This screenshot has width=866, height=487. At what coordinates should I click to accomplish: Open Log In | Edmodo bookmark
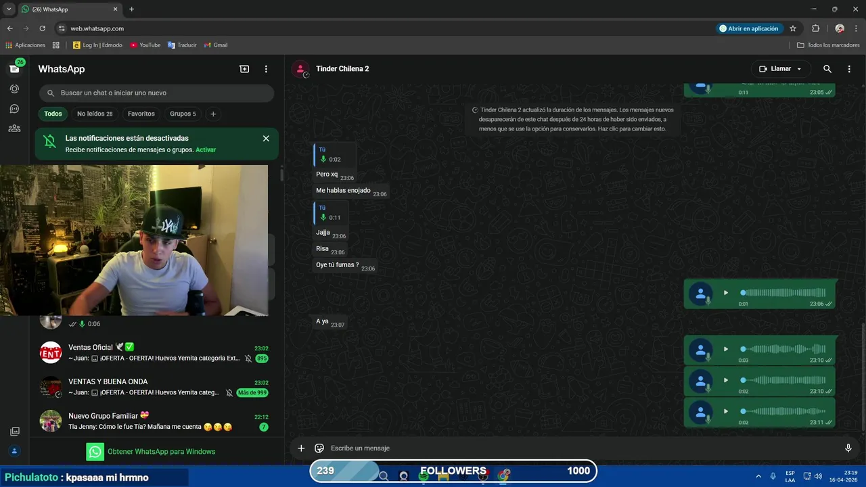97,45
